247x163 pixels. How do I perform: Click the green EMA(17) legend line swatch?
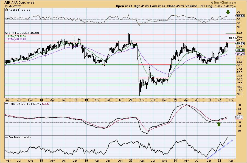[x=6, y=36]
